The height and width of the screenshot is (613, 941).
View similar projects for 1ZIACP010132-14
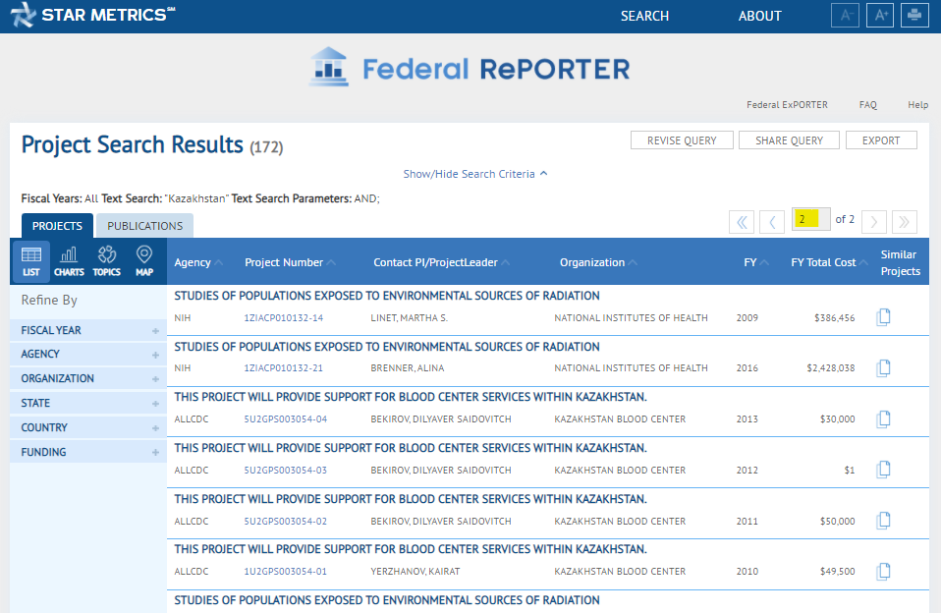point(883,317)
